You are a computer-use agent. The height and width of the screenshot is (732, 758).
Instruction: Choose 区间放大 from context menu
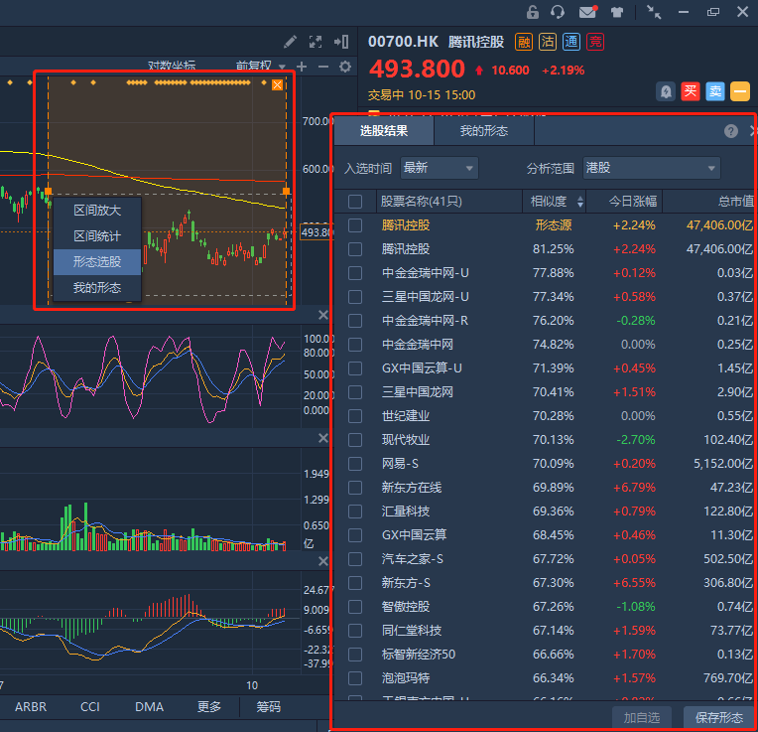[97, 211]
